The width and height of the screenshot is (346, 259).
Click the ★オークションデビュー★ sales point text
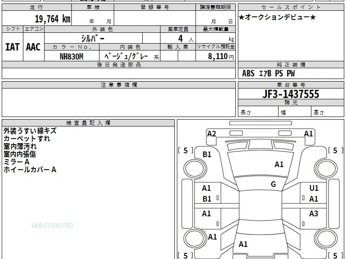(277, 17)
